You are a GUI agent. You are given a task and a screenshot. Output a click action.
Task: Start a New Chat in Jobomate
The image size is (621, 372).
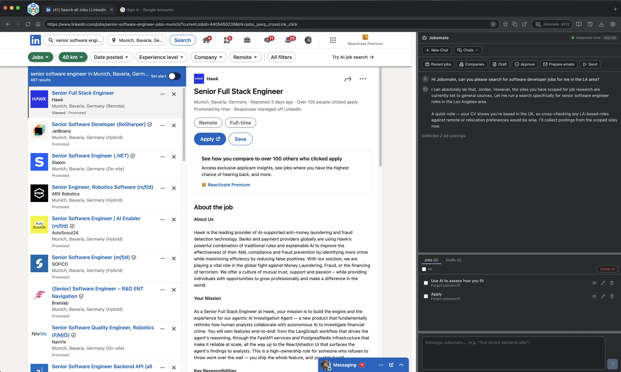point(437,50)
